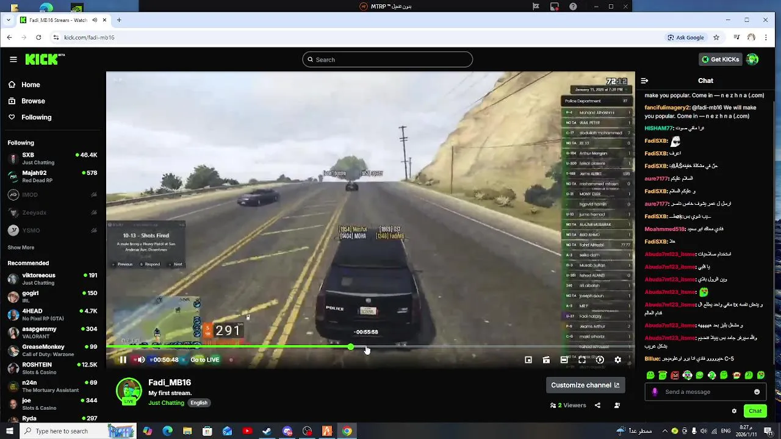
Task: Open SXB followed channel
Action: (x=52, y=159)
